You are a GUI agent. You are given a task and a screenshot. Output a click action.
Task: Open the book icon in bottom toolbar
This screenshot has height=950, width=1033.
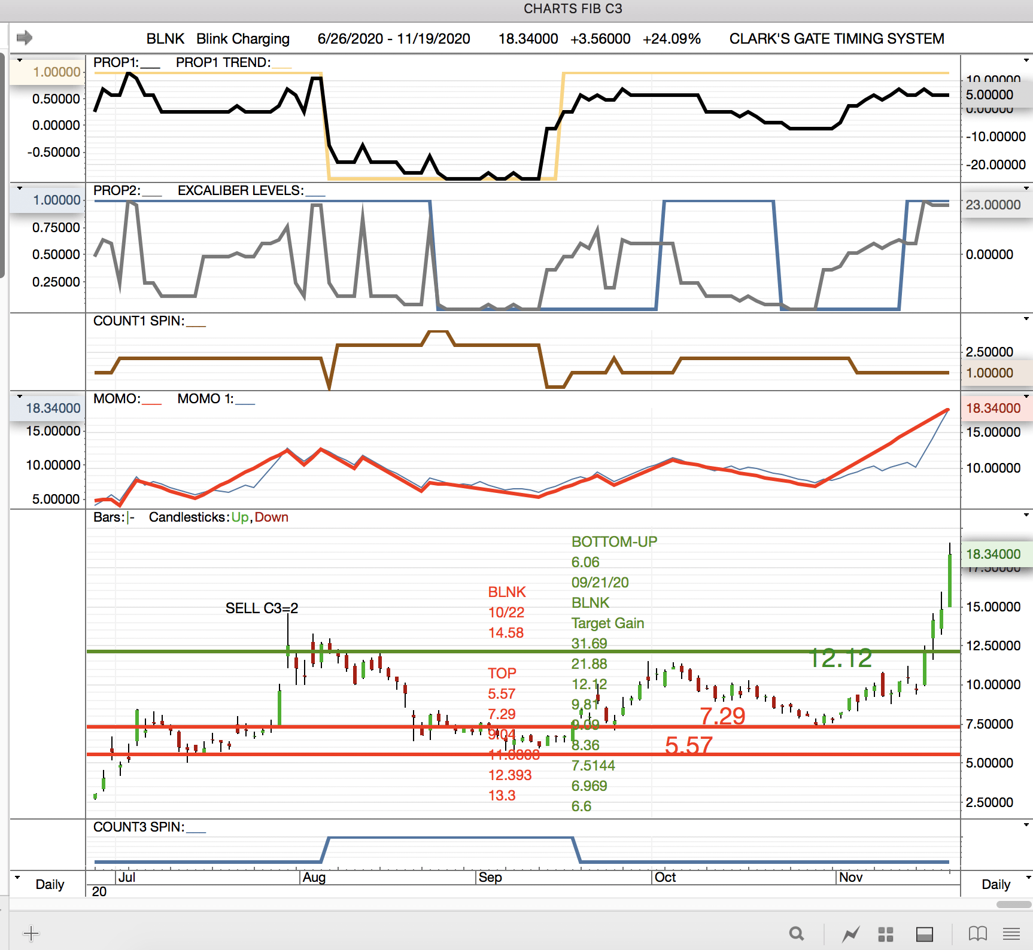[978, 933]
